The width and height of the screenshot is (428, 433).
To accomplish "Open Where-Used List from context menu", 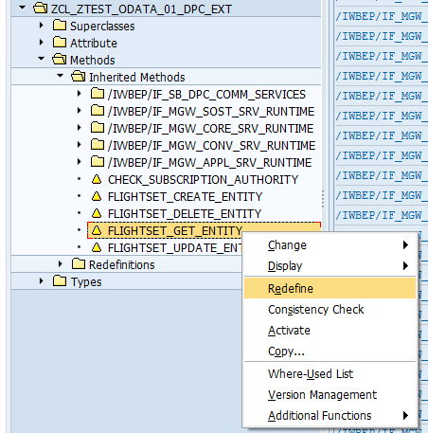I will [x=330, y=374].
